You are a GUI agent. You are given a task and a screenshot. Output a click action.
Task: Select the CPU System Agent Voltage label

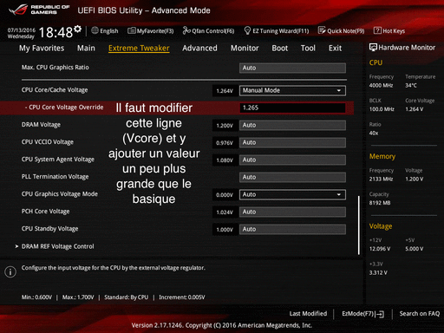pyautogui.click(x=58, y=160)
